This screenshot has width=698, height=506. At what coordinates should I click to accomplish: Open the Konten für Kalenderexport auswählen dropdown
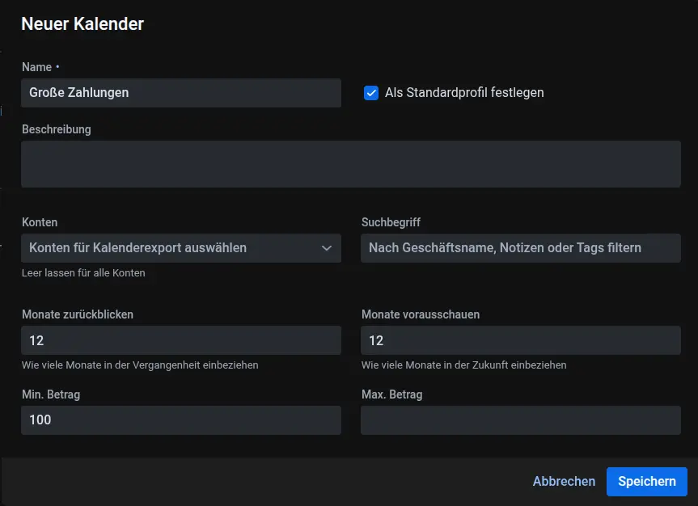[x=170, y=248]
